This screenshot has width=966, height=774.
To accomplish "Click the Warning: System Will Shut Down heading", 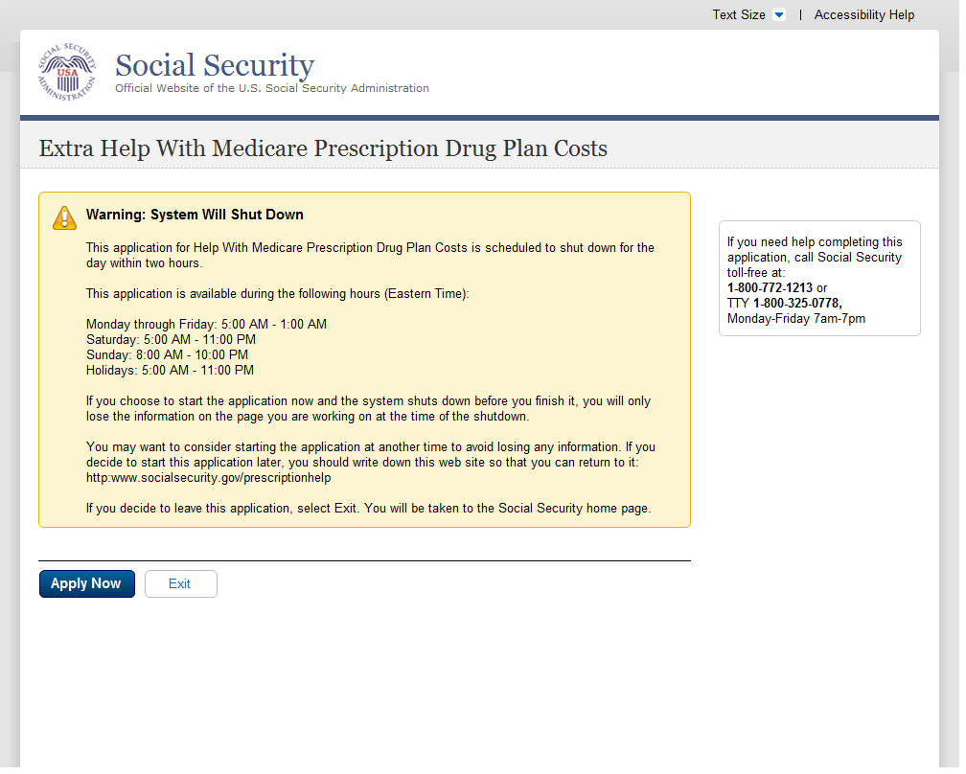I will pyautogui.click(x=195, y=215).
